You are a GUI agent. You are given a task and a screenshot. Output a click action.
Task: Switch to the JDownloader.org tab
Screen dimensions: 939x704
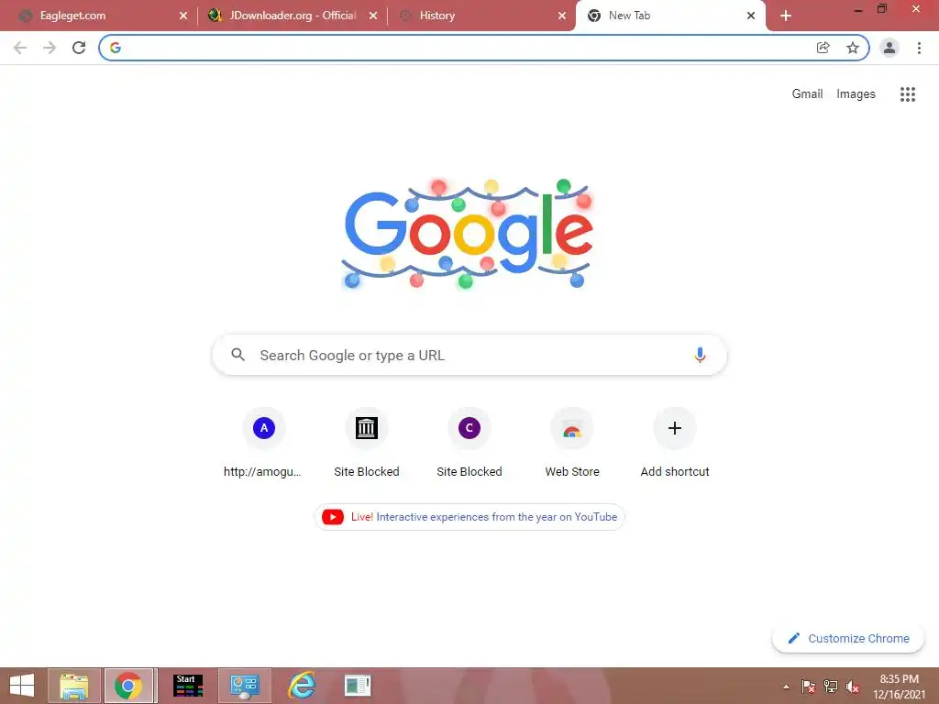point(291,16)
